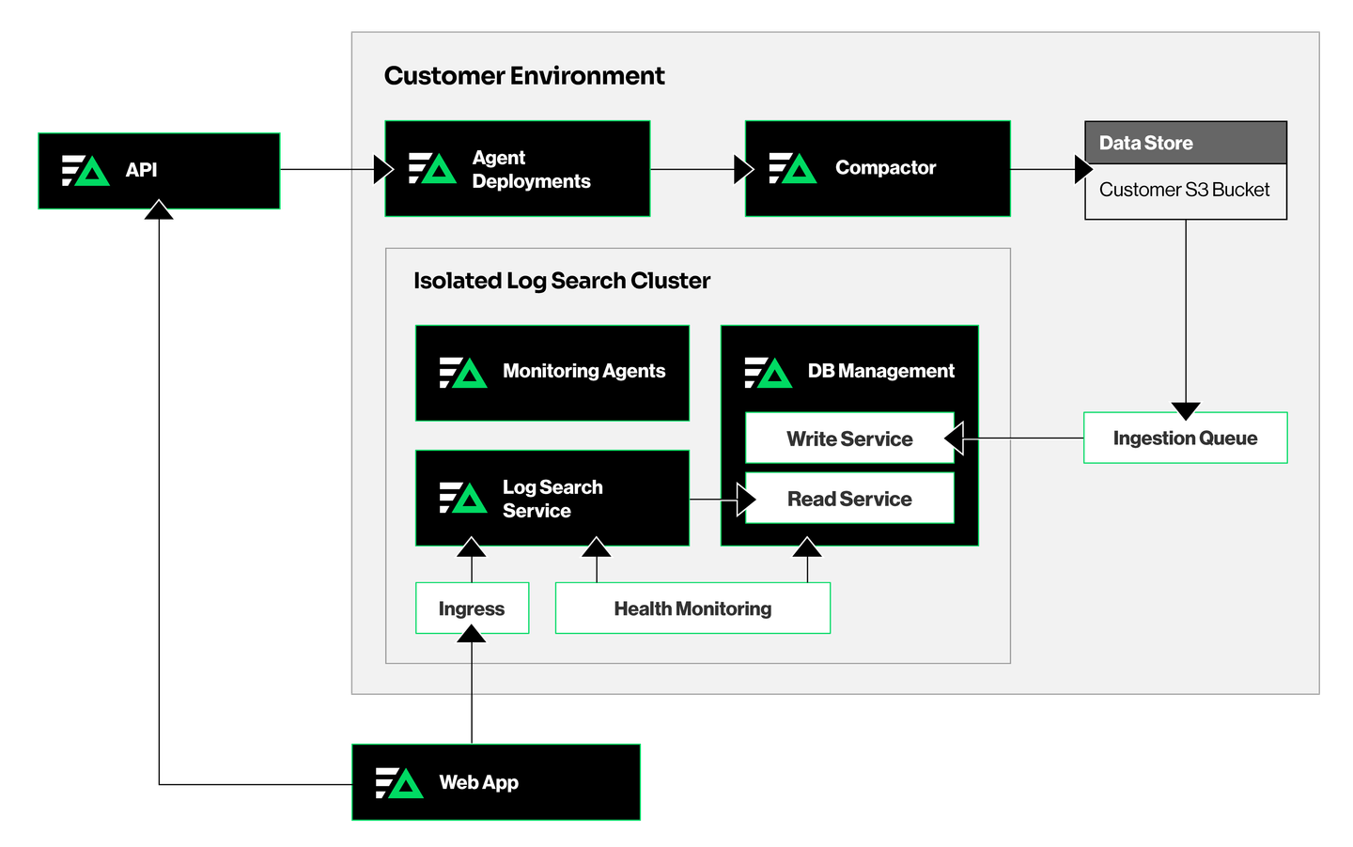Click the Monitoring Agents logo icon
This screenshot has height=847, width=1353.
pyautogui.click(x=462, y=373)
